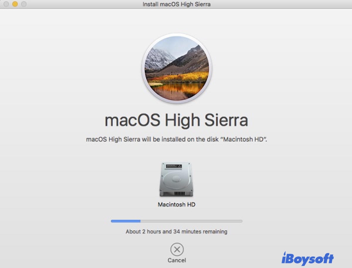This screenshot has height=268, width=352.
Task: Click the unfilled gray section of progress bar
Action: (191, 221)
